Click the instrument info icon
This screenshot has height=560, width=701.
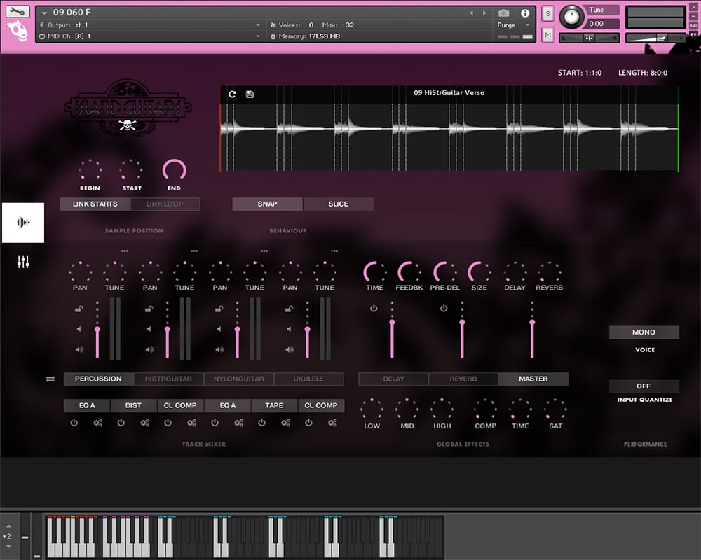(x=525, y=13)
